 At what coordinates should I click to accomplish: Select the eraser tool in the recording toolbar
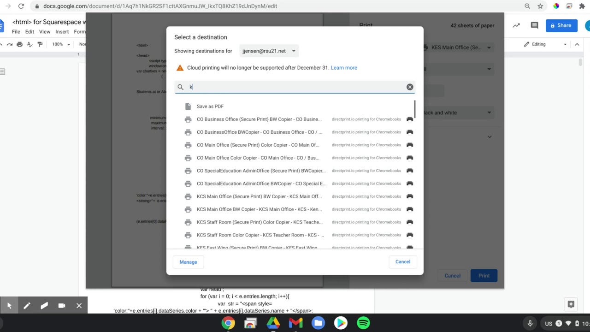(44, 306)
